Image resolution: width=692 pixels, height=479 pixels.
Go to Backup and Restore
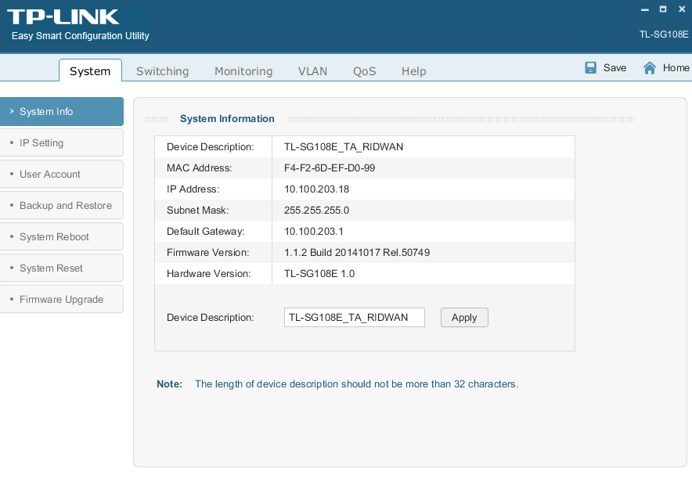tap(61, 206)
